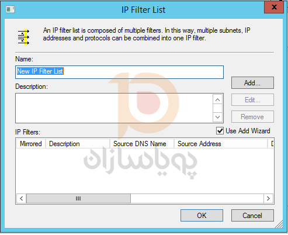Image resolution: width=288 pixels, height=235 pixels.
Task: Click the disabled Edit... button
Action: [252, 100]
